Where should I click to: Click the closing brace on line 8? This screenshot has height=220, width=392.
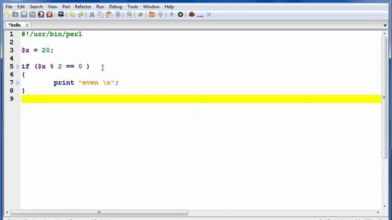(23, 90)
